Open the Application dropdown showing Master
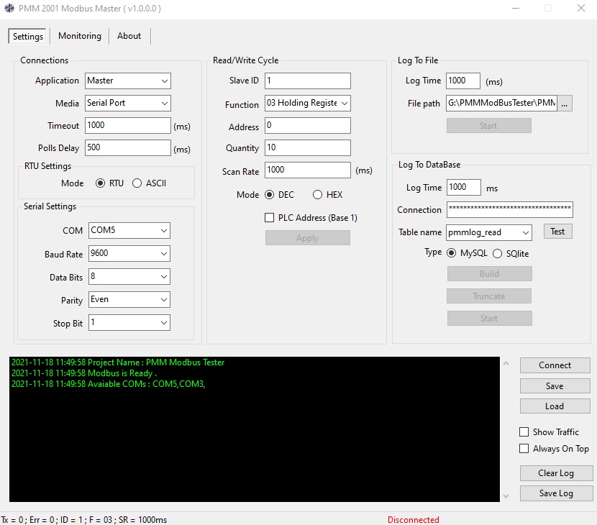The width and height of the screenshot is (597, 525). coord(128,81)
